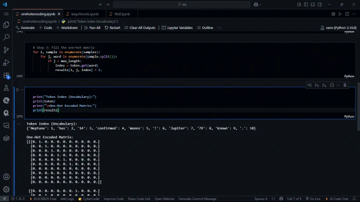This screenshot has height=202, width=360.
Task: Focus the ML command center search box
Action: [182, 4]
